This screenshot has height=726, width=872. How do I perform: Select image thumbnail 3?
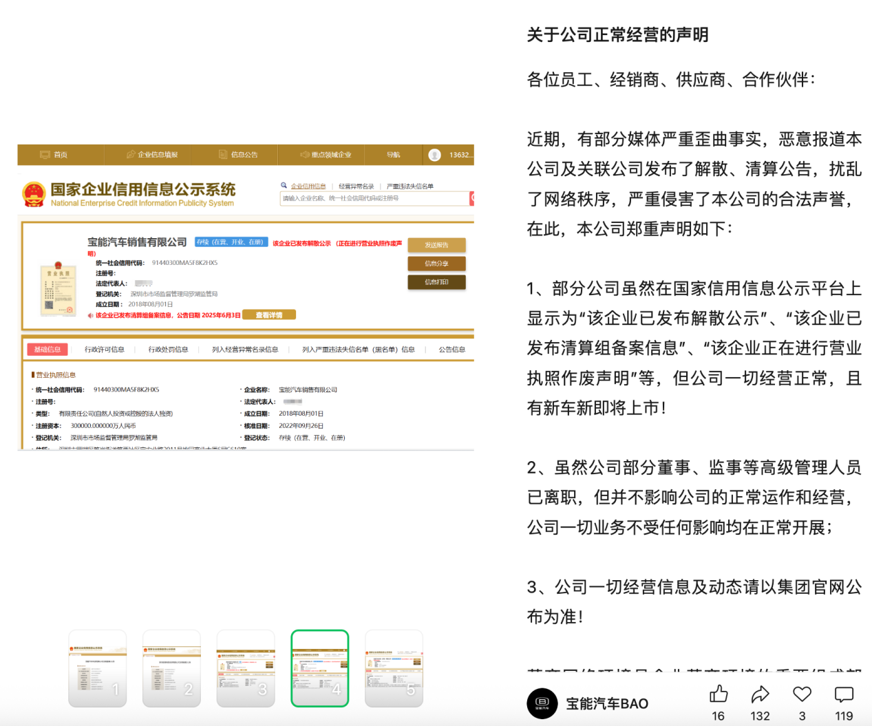click(246, 668)
